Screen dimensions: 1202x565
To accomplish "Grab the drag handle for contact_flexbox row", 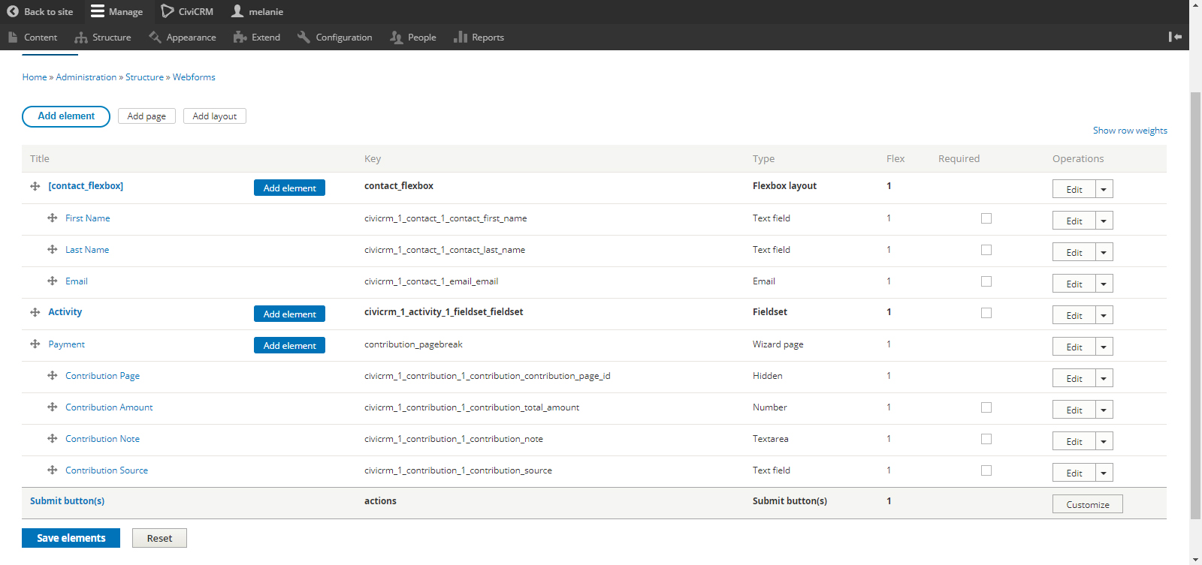I will click(x=35, y=186).
